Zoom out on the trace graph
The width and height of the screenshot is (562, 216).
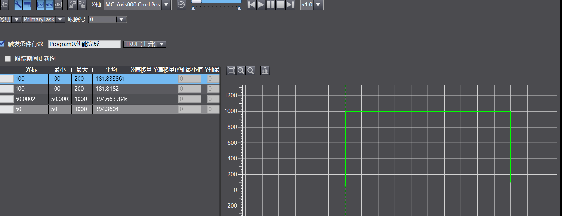tap(250, 71)
